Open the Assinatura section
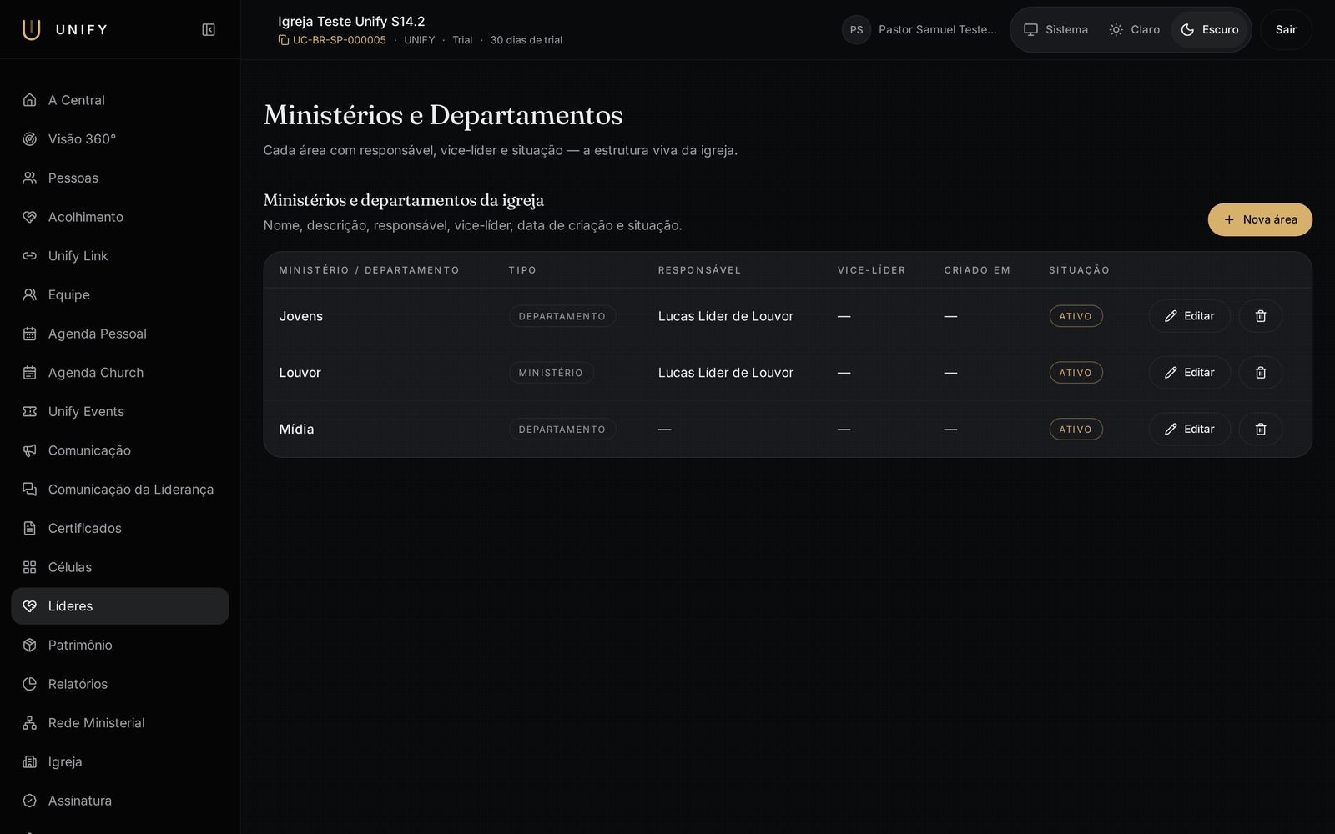 (x=120, y=801)
